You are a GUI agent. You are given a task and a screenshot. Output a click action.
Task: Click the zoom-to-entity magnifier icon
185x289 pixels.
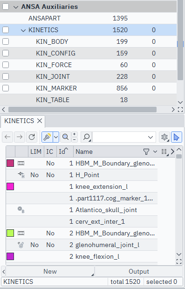pyautogui.click(x=65, y=137)
